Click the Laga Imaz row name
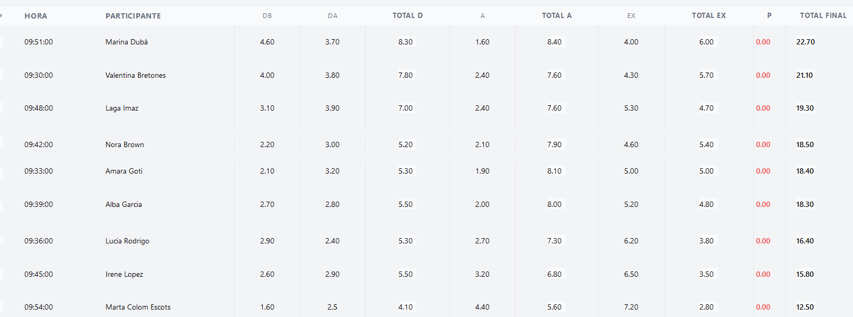This screenshot has height=317, width=853. coord(122,108)
